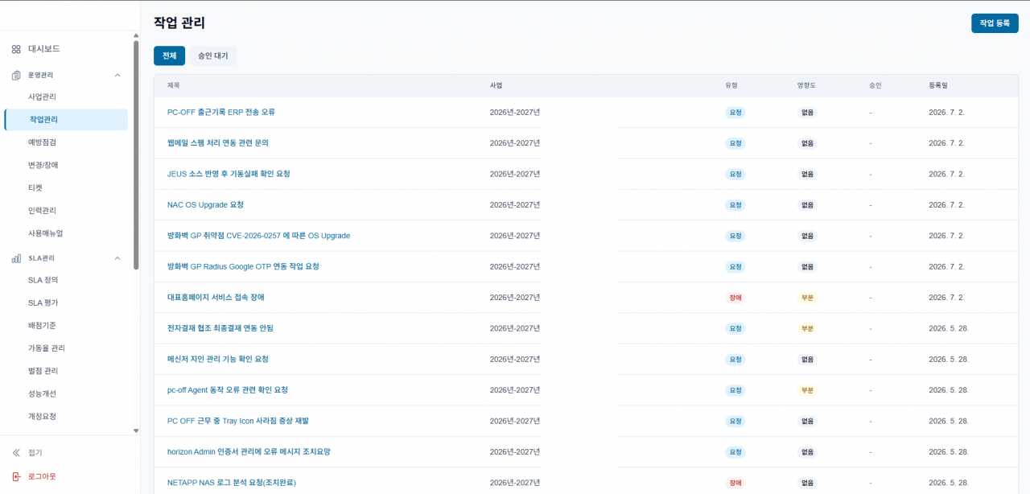The image size is (1030, 494).
Task: Click the 제목 column header
Action: [x=173, y=85]
